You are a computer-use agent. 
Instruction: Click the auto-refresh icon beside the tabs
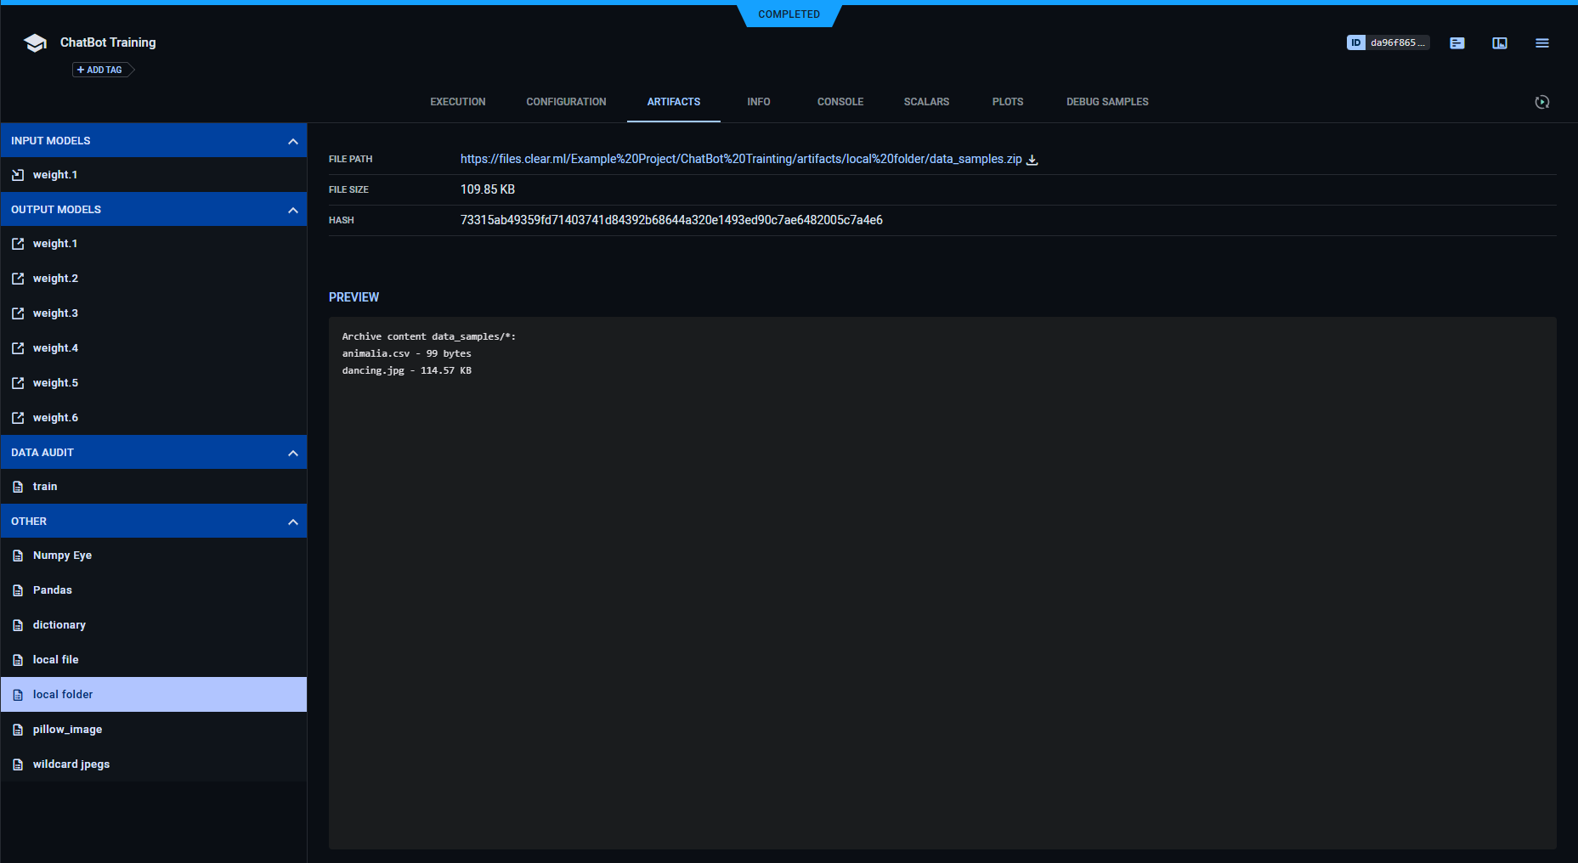(x=1542, y=102)
